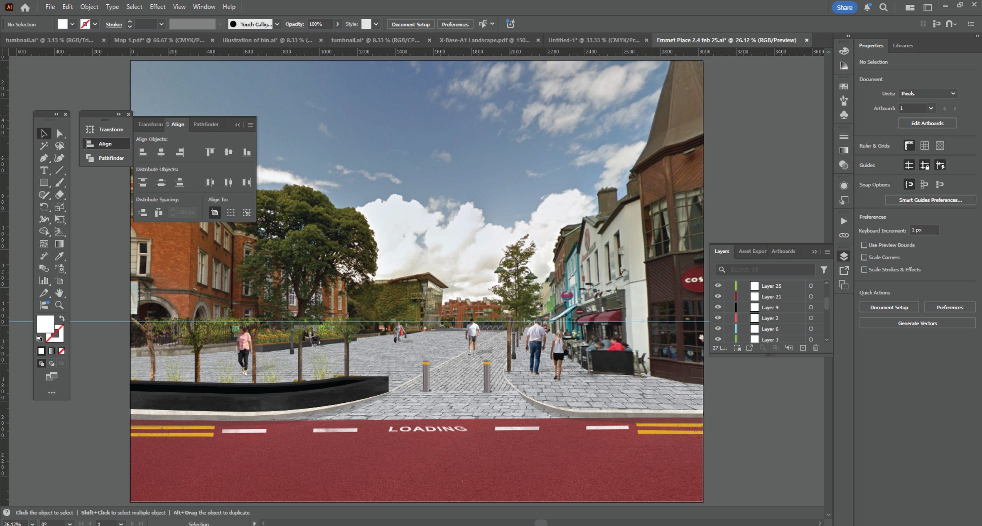Select the Pen tool
982x526 pixels.
[x=44, y=158]
